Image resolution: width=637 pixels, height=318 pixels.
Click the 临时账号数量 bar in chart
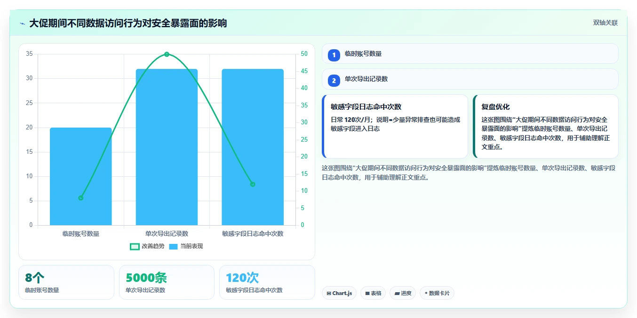point(81,176)
